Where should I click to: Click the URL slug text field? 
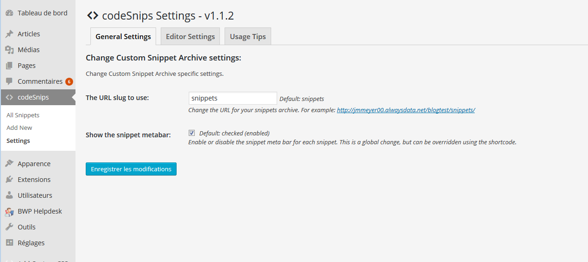pyautogui.click(x=233, y=98)
